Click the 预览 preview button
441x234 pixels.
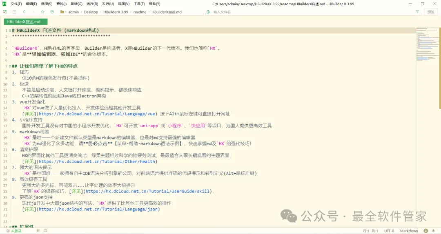pyautogui.click(x=431, y=12)
